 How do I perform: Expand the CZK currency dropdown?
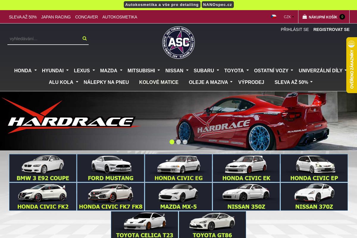pos(288,17)
